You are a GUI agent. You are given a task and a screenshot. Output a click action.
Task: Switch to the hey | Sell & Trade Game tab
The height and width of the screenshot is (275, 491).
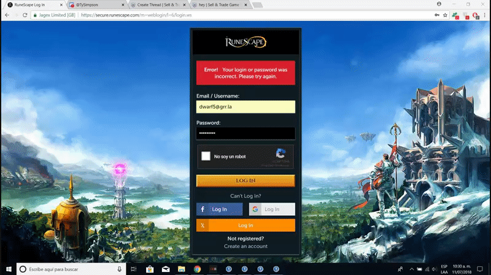pos(218,5)
